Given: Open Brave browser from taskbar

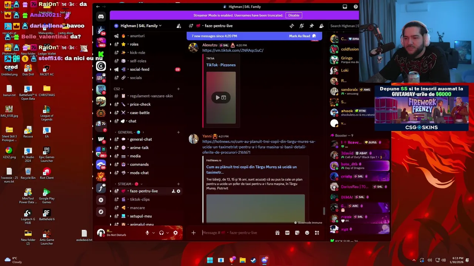Looking at the screenshot, I should [232, 260].
